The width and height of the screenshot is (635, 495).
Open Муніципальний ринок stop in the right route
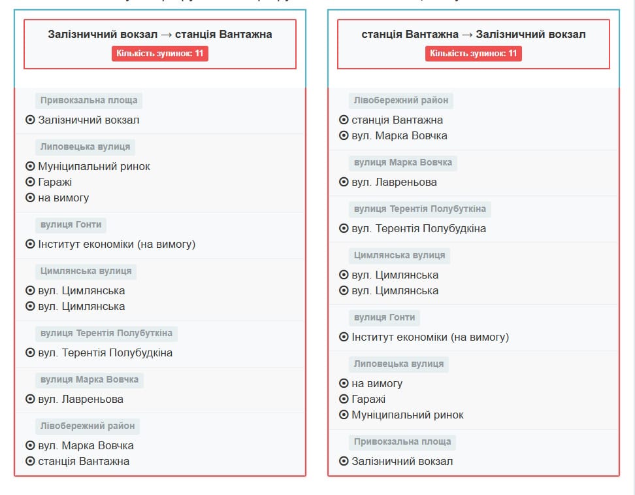[408, 415]
